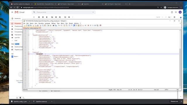Click the Save recorded macro icon
Screen dimensions: 187x105
(97, 25)
